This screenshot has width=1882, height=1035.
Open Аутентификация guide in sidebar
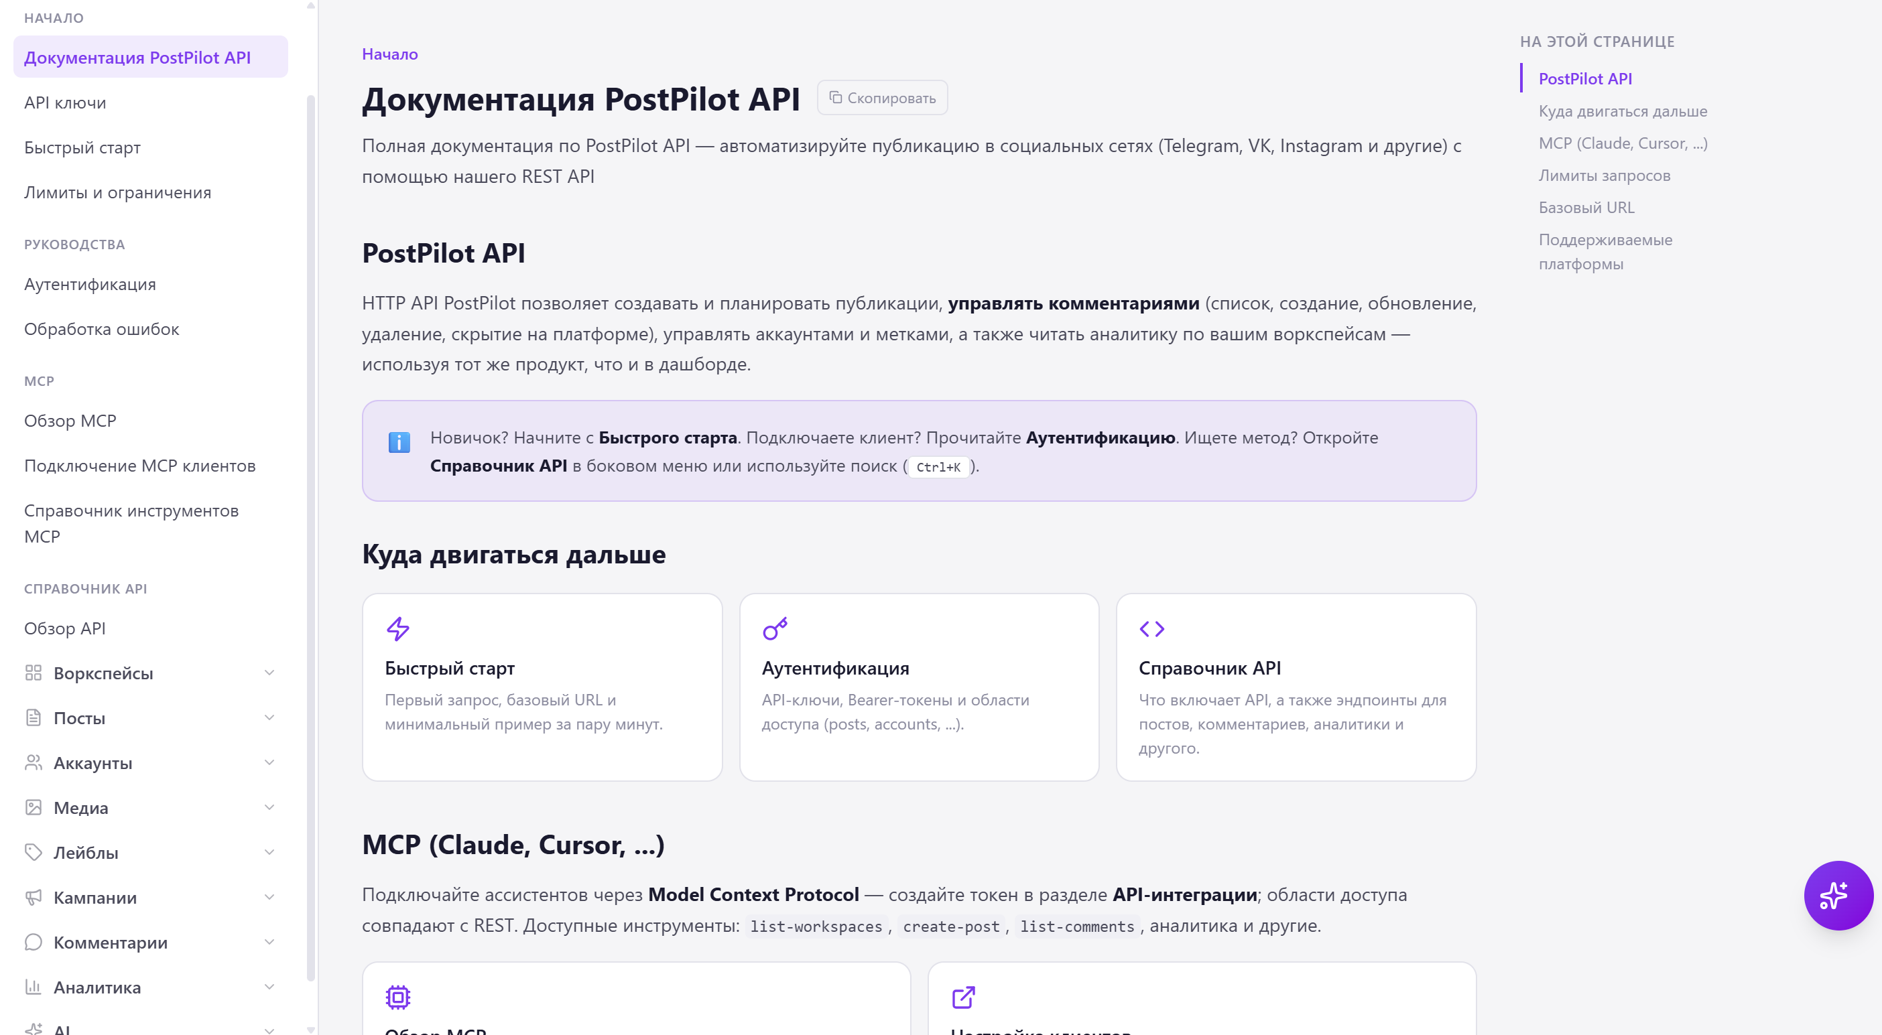click(x=151, y=284)
